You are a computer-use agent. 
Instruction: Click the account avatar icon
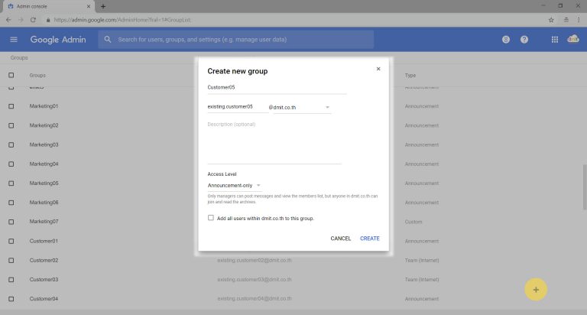[573, 39]
